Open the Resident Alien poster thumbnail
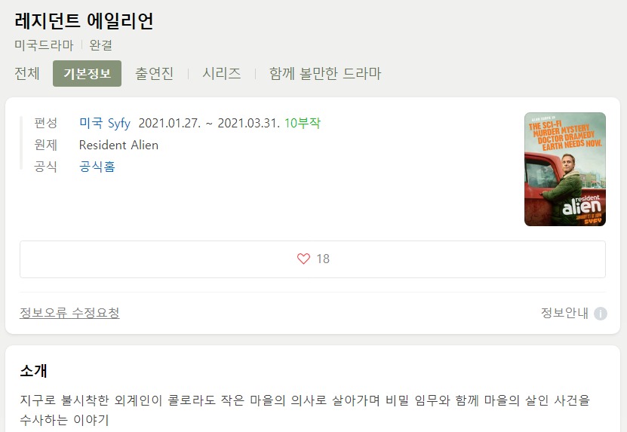 point(565,170)
